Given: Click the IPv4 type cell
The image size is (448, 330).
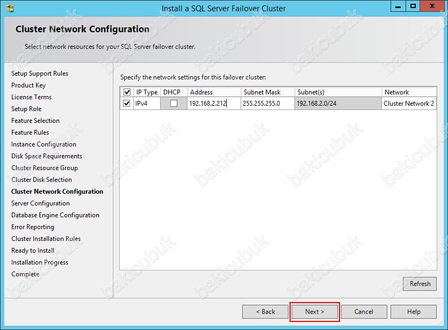Looking at the screenshot, I should click(x=147, y=104).
